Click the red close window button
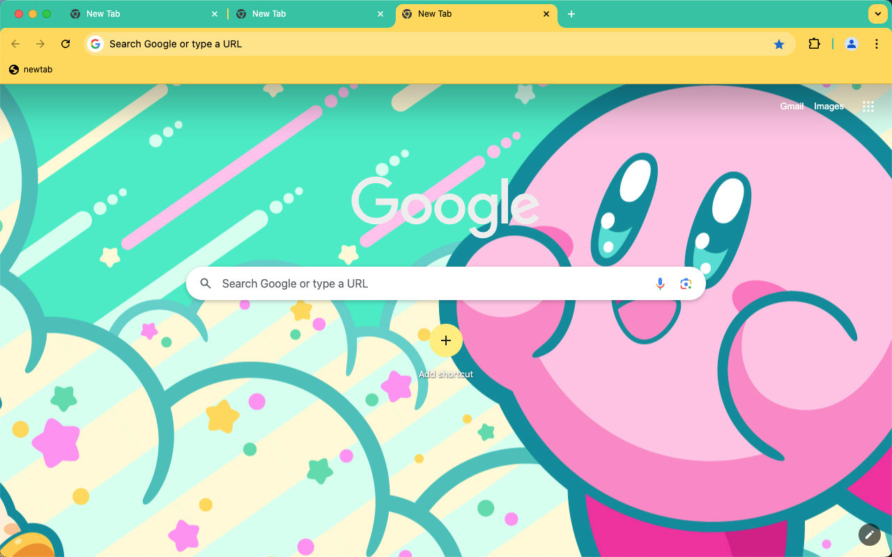Image resolution: width=892 pixels, height=557 pixels. [19, 14]
